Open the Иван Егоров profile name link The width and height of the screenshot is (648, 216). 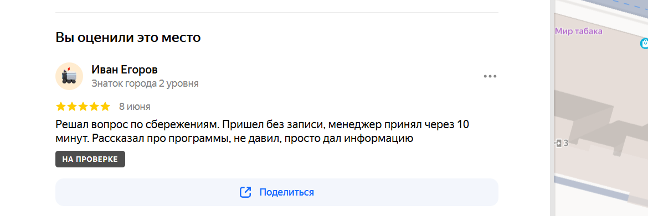(125, 70)
